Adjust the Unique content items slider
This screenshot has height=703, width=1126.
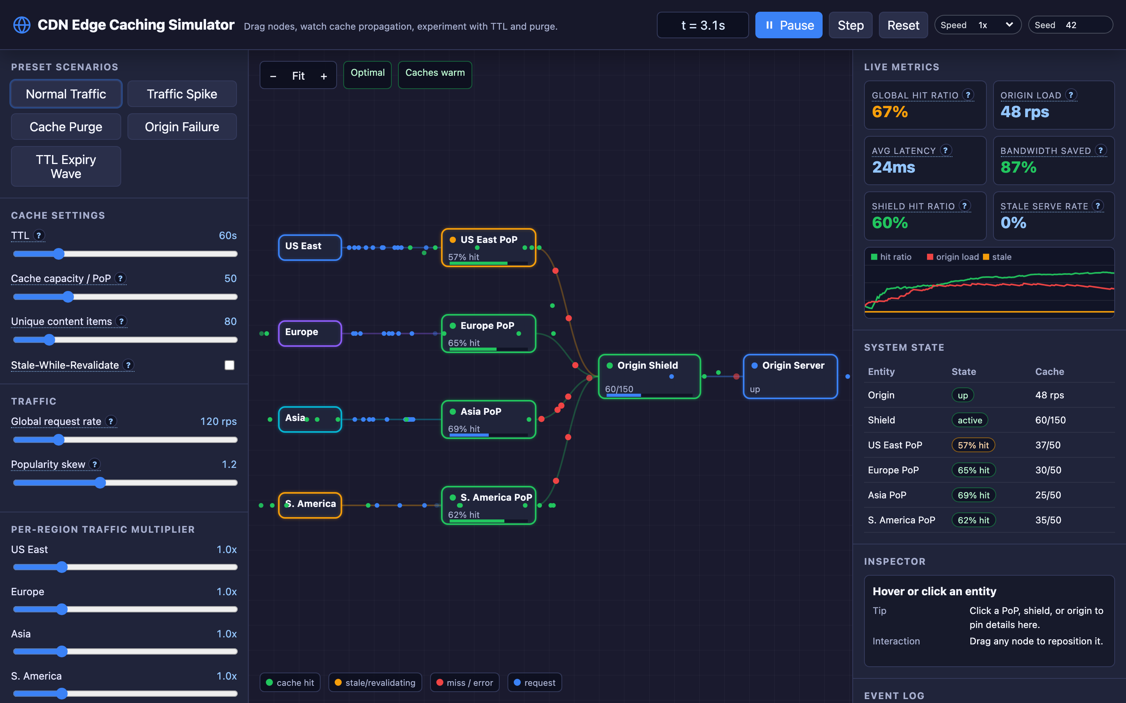coord(125,340)
